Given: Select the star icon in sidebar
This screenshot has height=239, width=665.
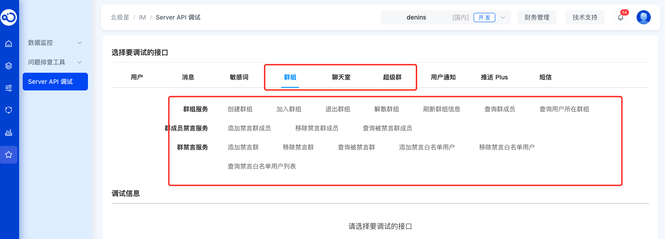Looking at the screenshot, I should (x=8, y=155).
